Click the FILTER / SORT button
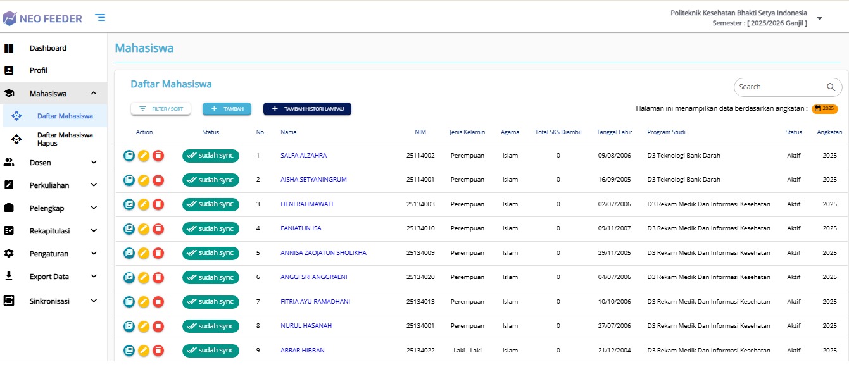The height and width of the screenshot is (367, 849). pos(161,109)
